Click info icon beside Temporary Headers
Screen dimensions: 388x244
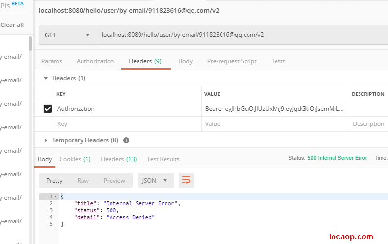[126, 140]
